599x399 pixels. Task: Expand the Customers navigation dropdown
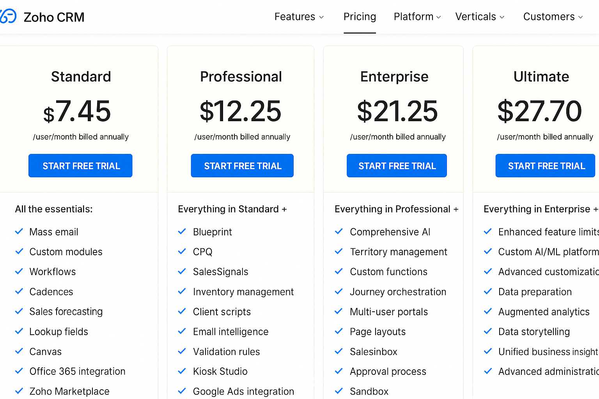[x=553, y=17]
